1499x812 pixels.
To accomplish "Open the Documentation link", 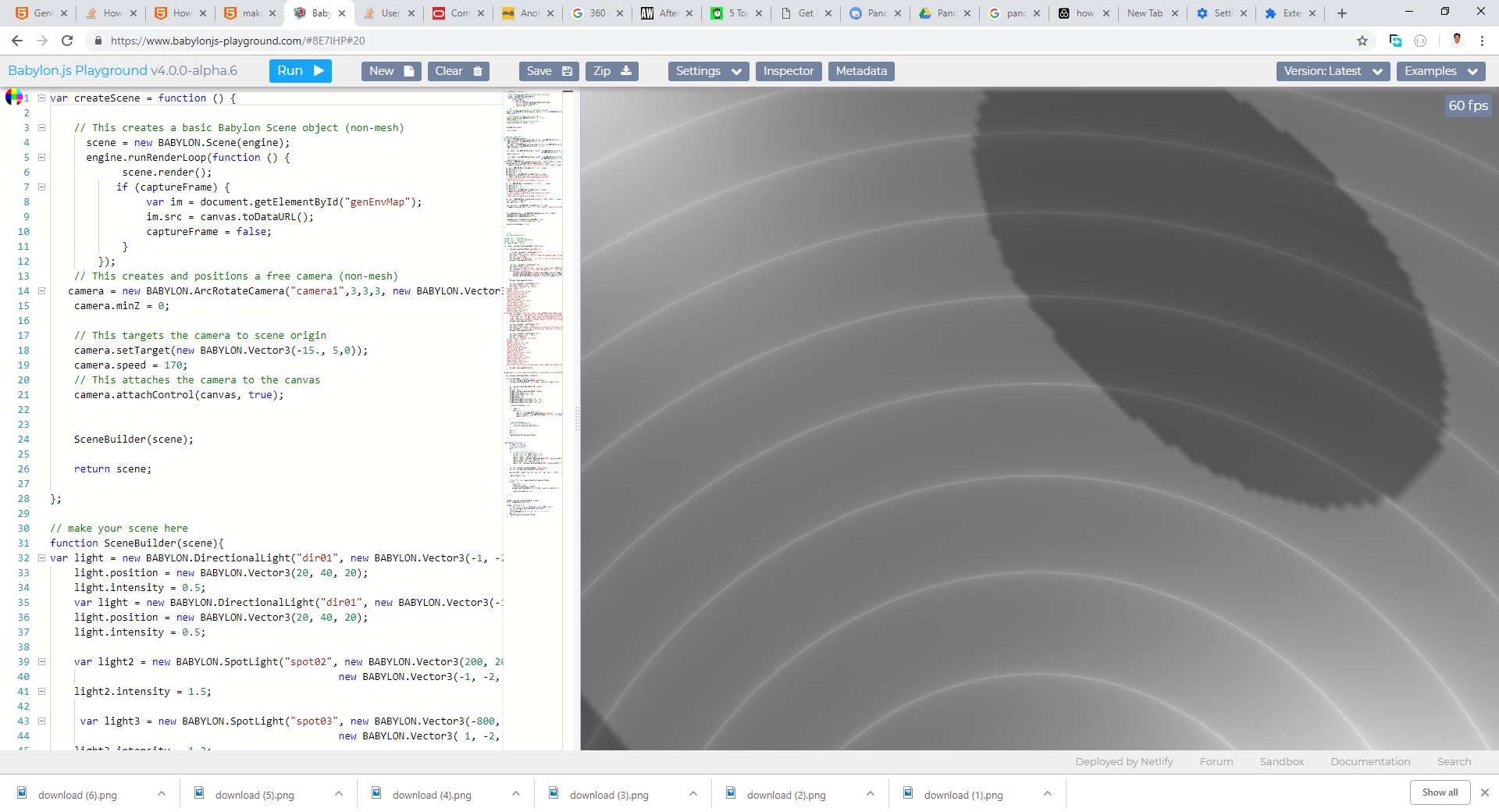I will point(1370,762).
